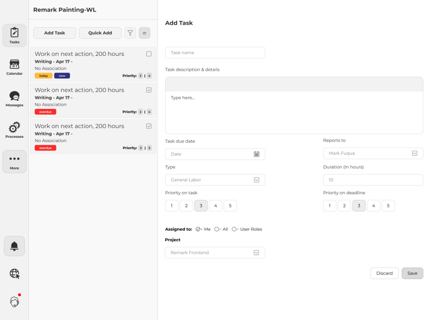This screenshot has width=427, height=320.
Task: Click the overdue tag on third task
Action: 46,148
